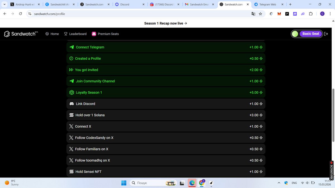Open site information icon in address bar
Viewport: 335px width, 188px height.
pyautogui.click(x=30, y=14)
